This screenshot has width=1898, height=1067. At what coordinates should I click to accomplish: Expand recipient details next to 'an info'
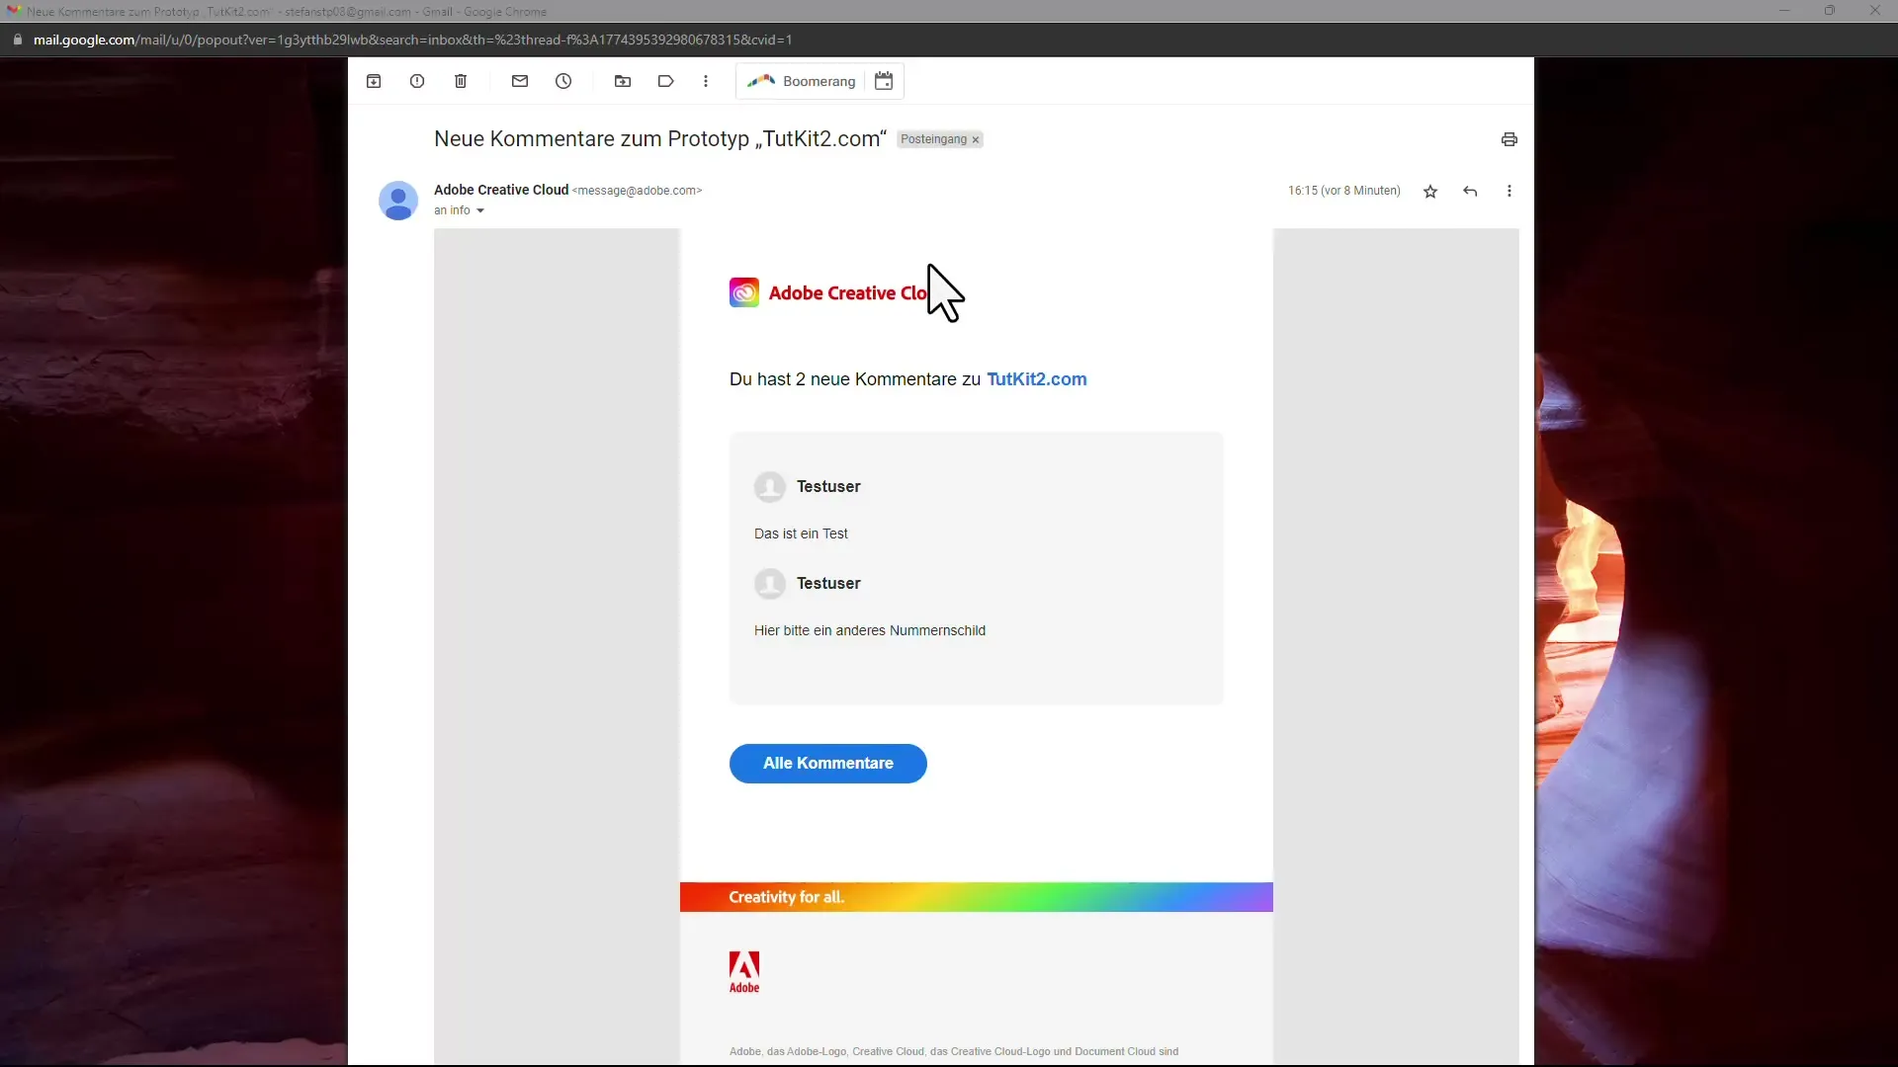[480, 210]
